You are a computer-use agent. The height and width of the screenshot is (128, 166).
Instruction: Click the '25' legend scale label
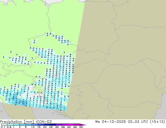[x=51, y=127]
